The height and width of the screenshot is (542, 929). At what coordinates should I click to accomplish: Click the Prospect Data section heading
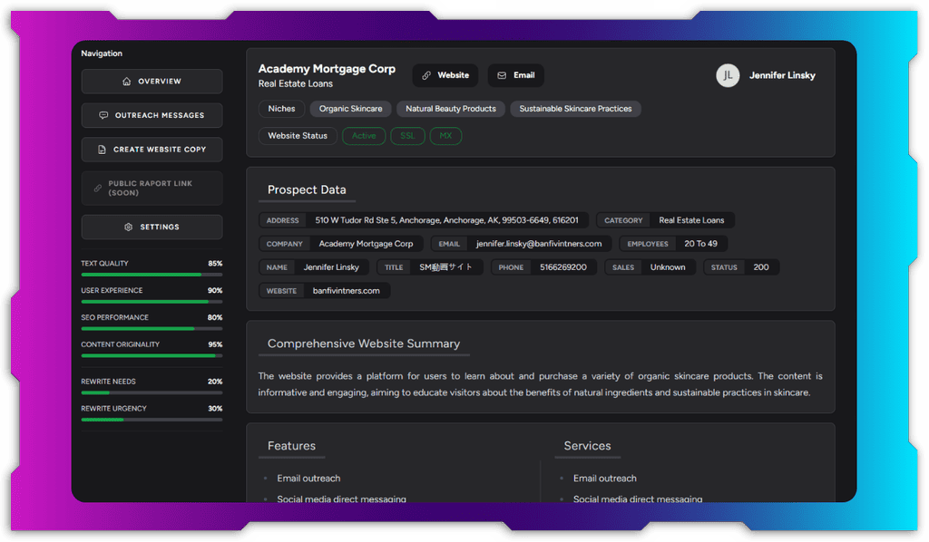[307, 190]
